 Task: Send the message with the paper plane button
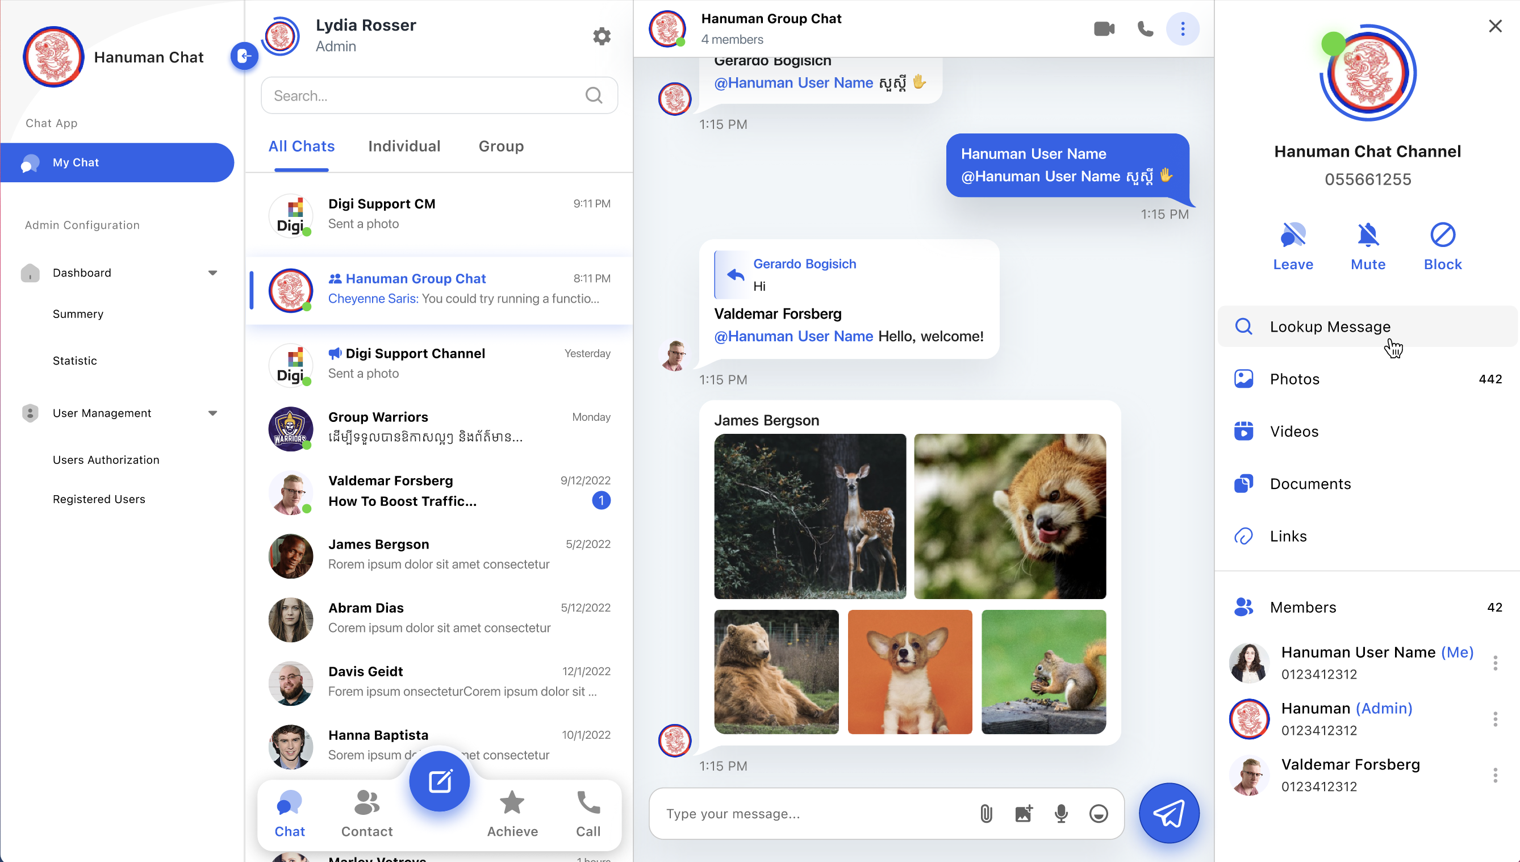(1169, 813)
